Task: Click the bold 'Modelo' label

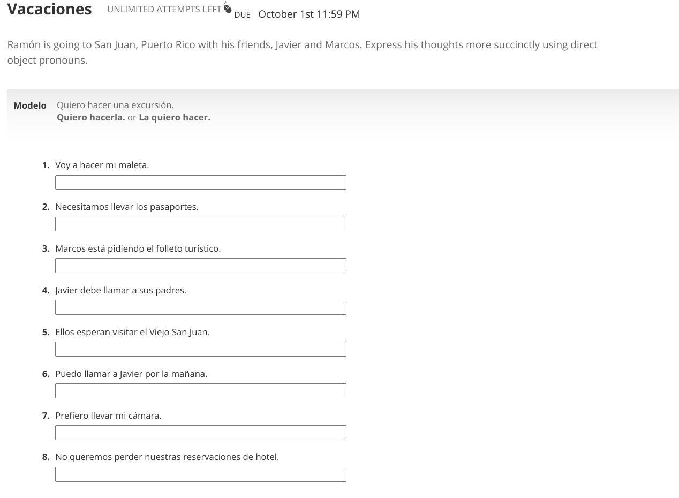Action: pos(30,105)
